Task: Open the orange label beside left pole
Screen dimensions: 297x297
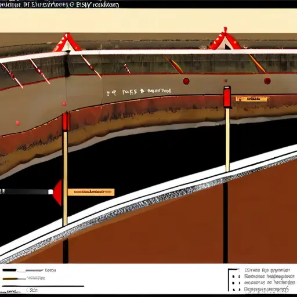Action: 91,192
